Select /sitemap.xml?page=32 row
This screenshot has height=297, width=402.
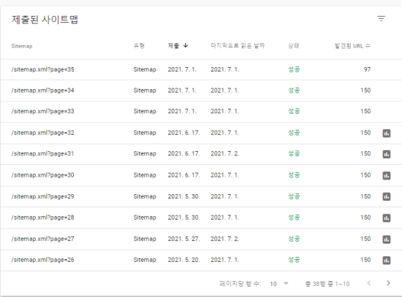tap(201, 133)
